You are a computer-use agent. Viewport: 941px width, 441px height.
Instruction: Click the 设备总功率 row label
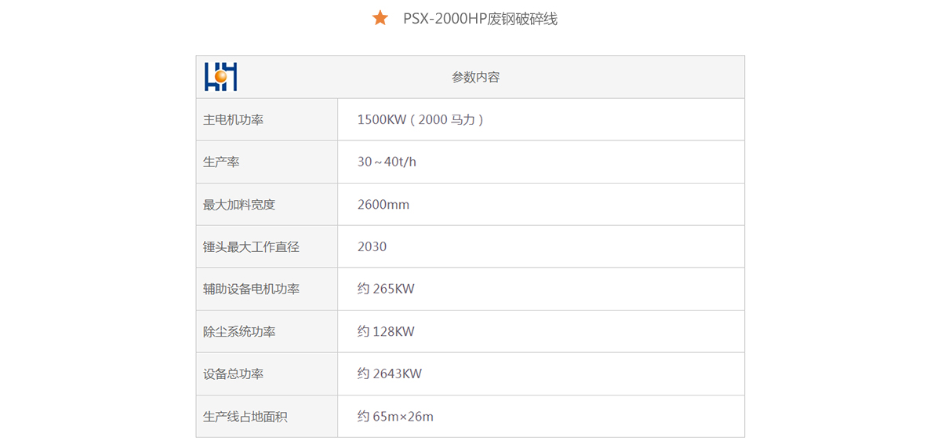pyautogui.click(x=234, y=374)
